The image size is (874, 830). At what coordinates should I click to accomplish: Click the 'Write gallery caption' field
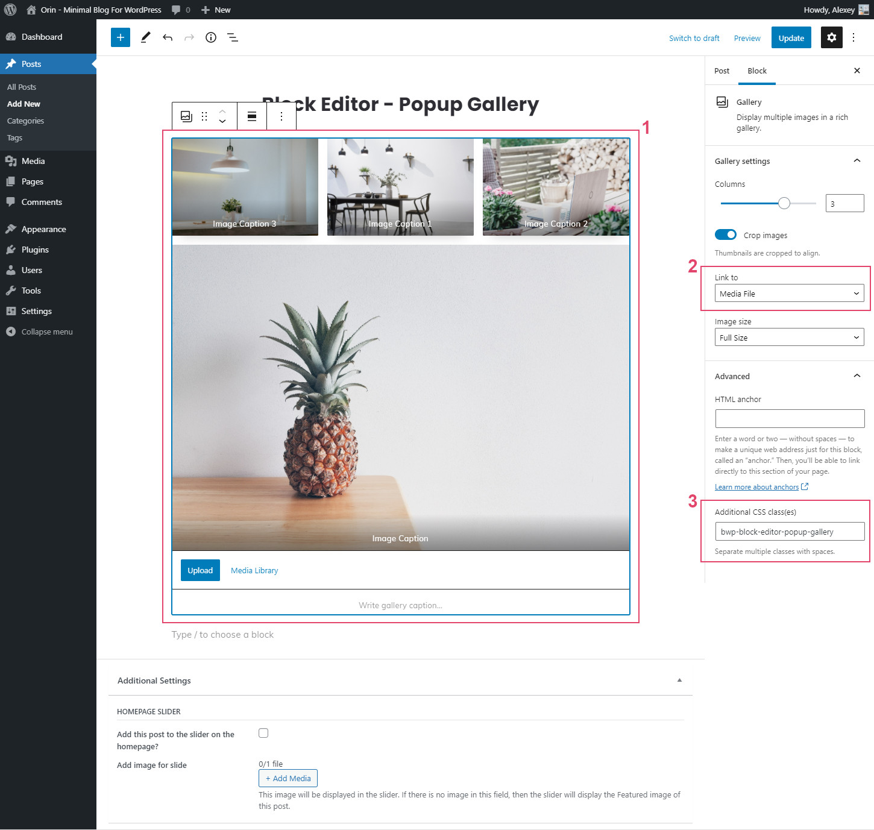[x=400, y=605]
